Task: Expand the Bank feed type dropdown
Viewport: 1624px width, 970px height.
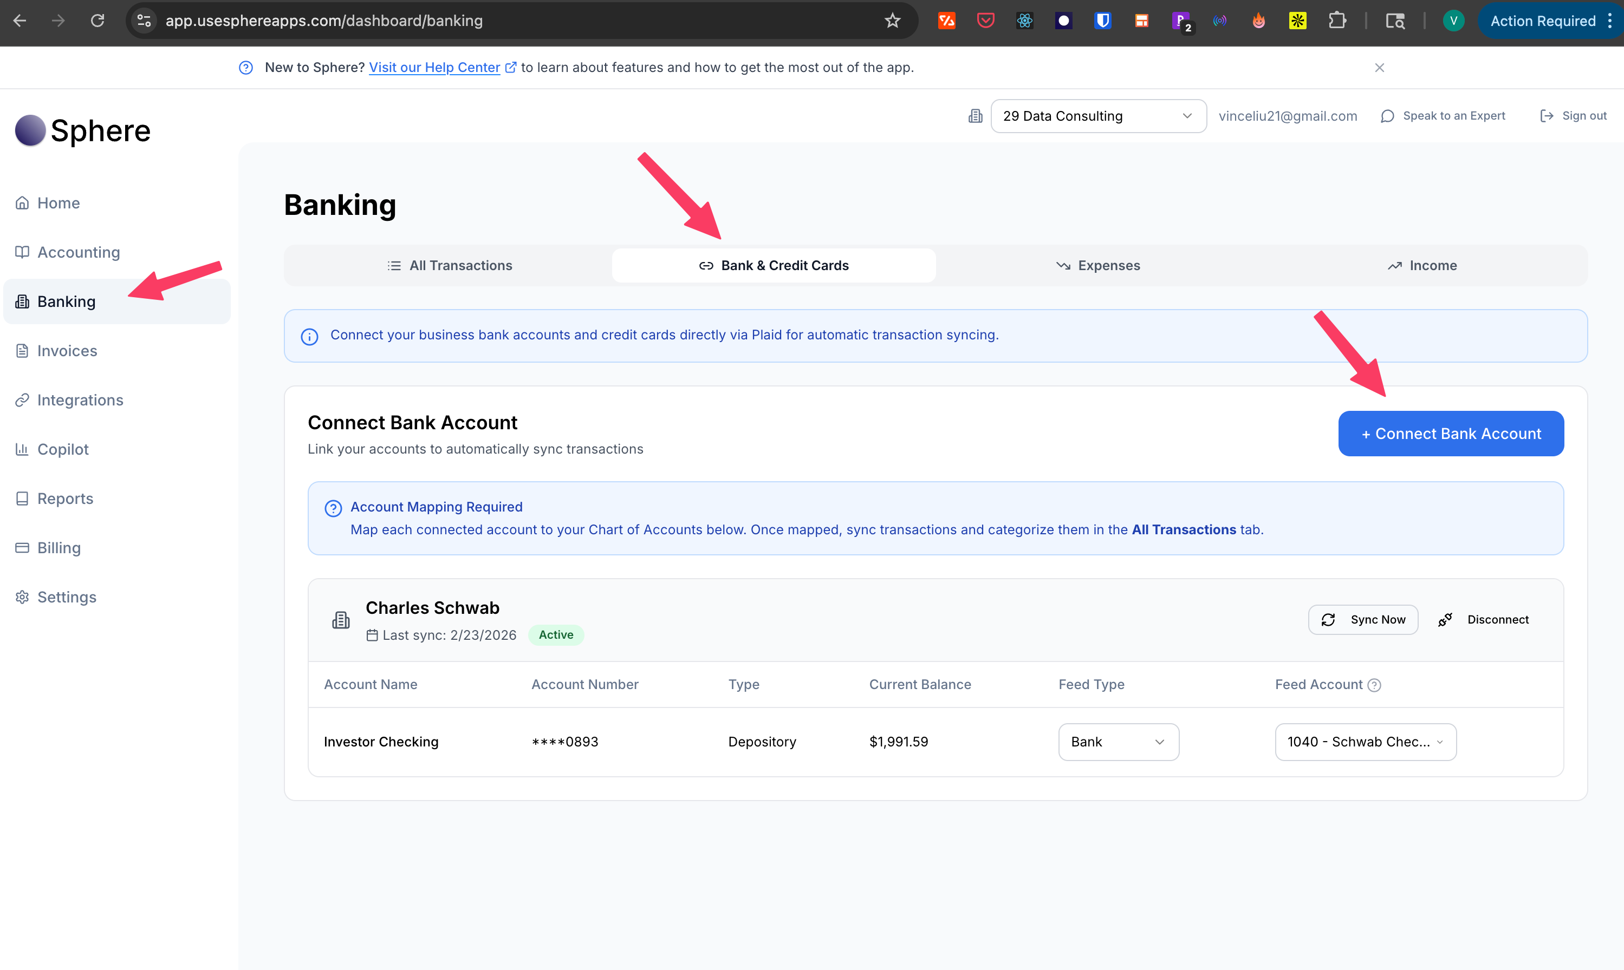Action: coord(1119,742)
